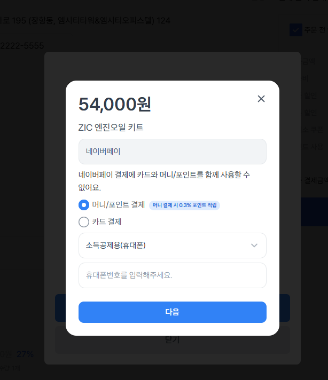Viewport: 328px width, 380px height.
Task: Toggle the order agreement checkbox behind the dialog
Action: [295, 30]
